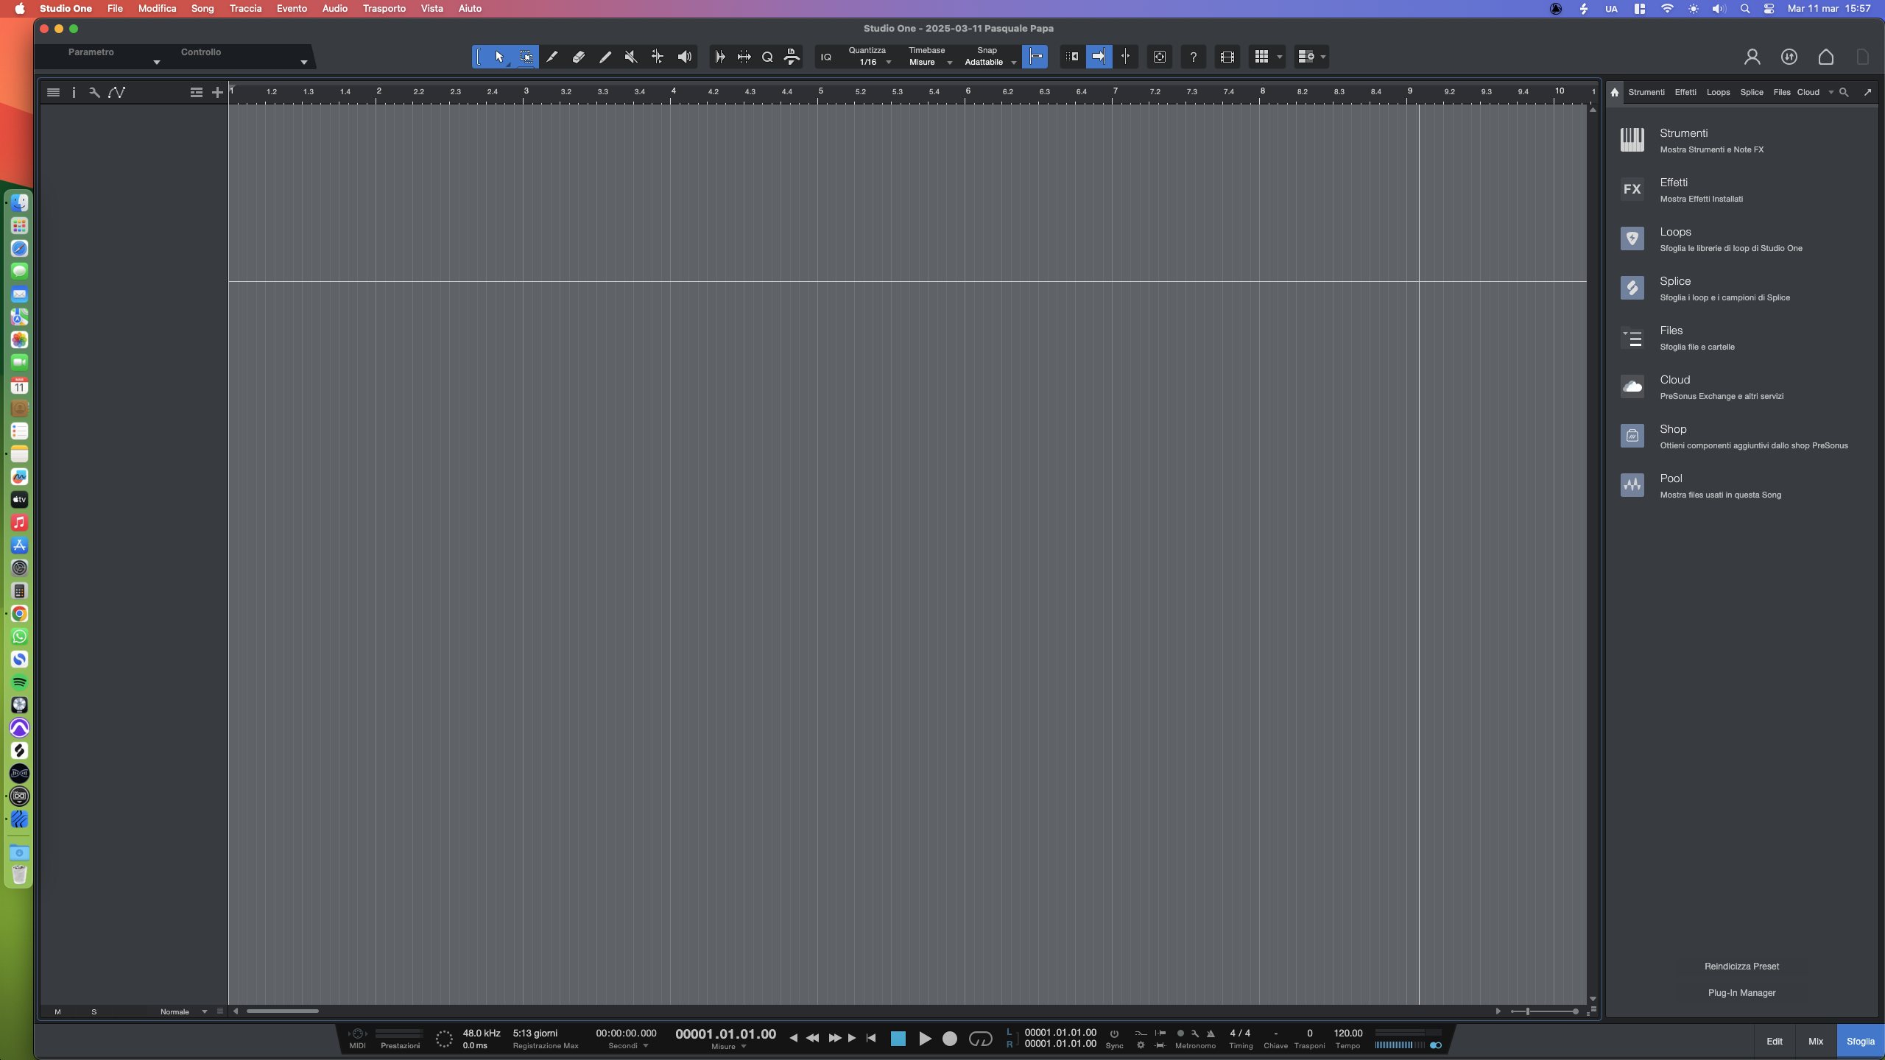Toggle the Snap to grid button
The image size is (1885, 1060).
coord(1035,57)
